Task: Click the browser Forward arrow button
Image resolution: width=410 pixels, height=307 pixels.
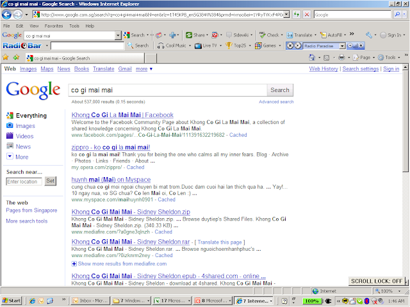Action: (x=18, y=15)
